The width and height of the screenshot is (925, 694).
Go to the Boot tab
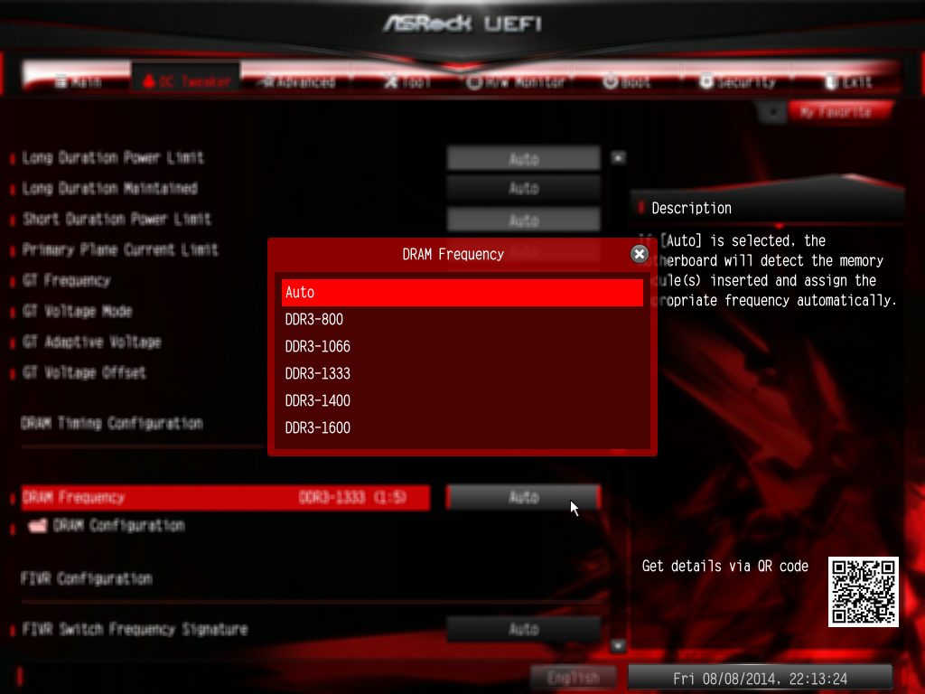(x=627, y=81)
